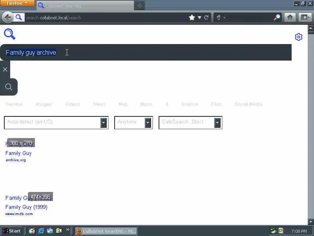314x236 pixels.
Task: Click the scrollbar down arrow
Action: [311, 222]
